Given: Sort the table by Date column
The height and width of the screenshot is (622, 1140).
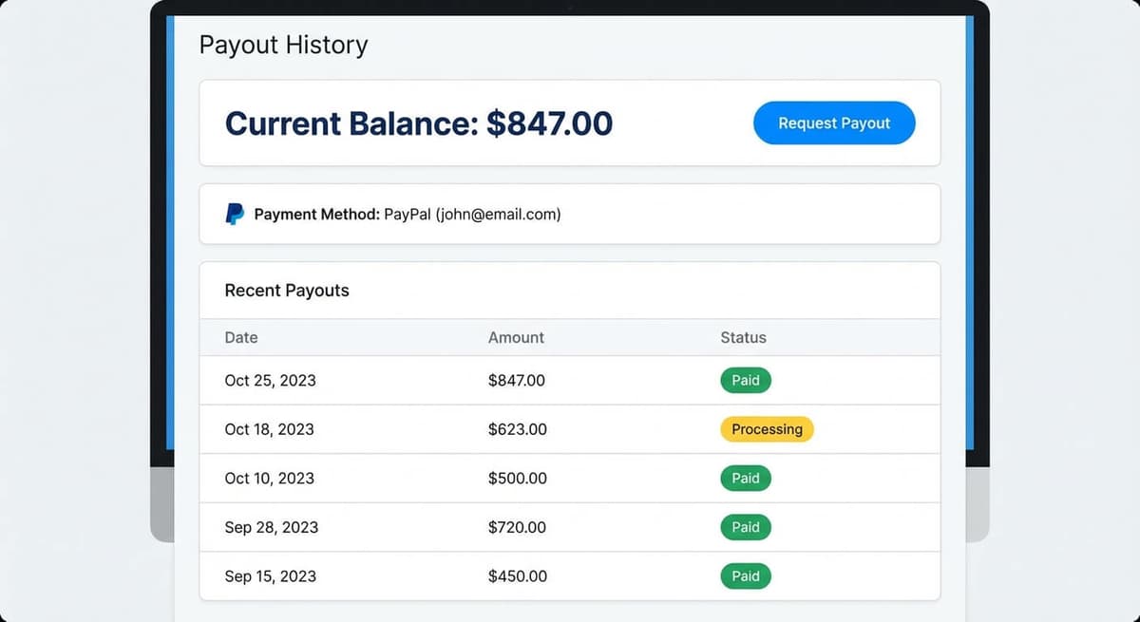Looking at the screenshot, I should (240, 337).
